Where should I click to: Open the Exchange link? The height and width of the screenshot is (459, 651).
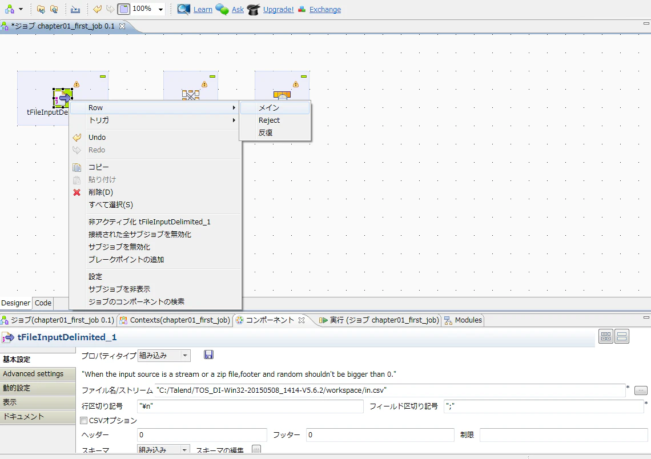pyautogui.click(x=325, y=9)
